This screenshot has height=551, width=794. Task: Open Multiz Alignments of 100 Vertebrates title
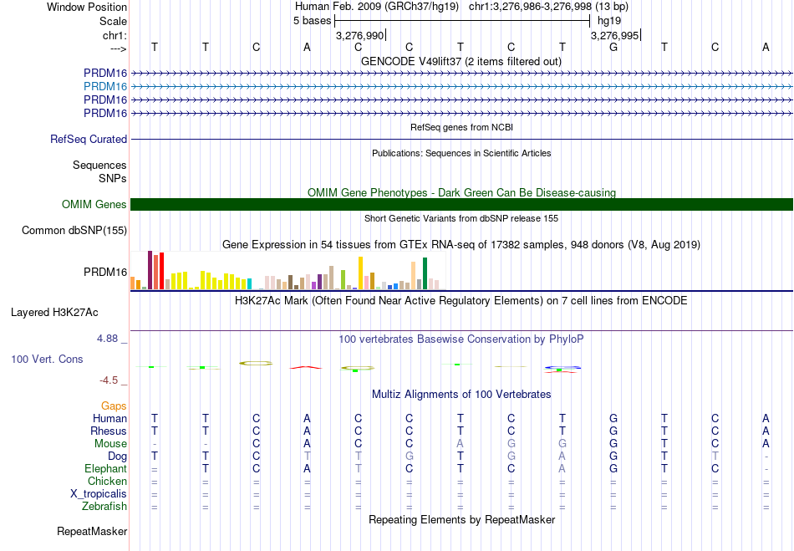click(x=461, y=394)
